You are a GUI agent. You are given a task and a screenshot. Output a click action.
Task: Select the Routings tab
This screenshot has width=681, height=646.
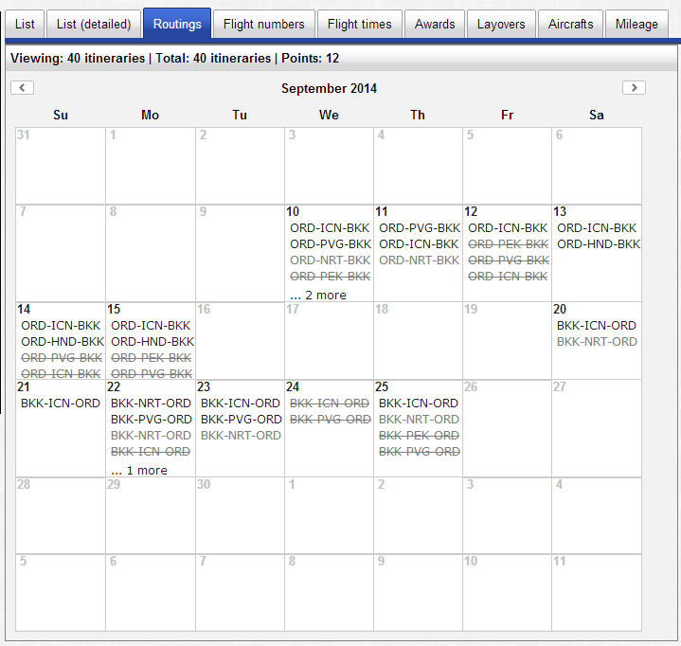[x=177, y=24]
